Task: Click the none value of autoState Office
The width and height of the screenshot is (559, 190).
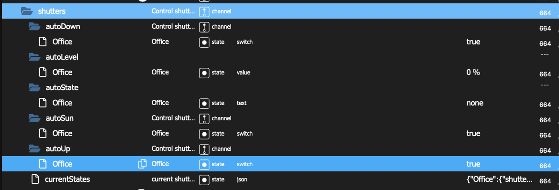Action: click(x=475, y=103)
